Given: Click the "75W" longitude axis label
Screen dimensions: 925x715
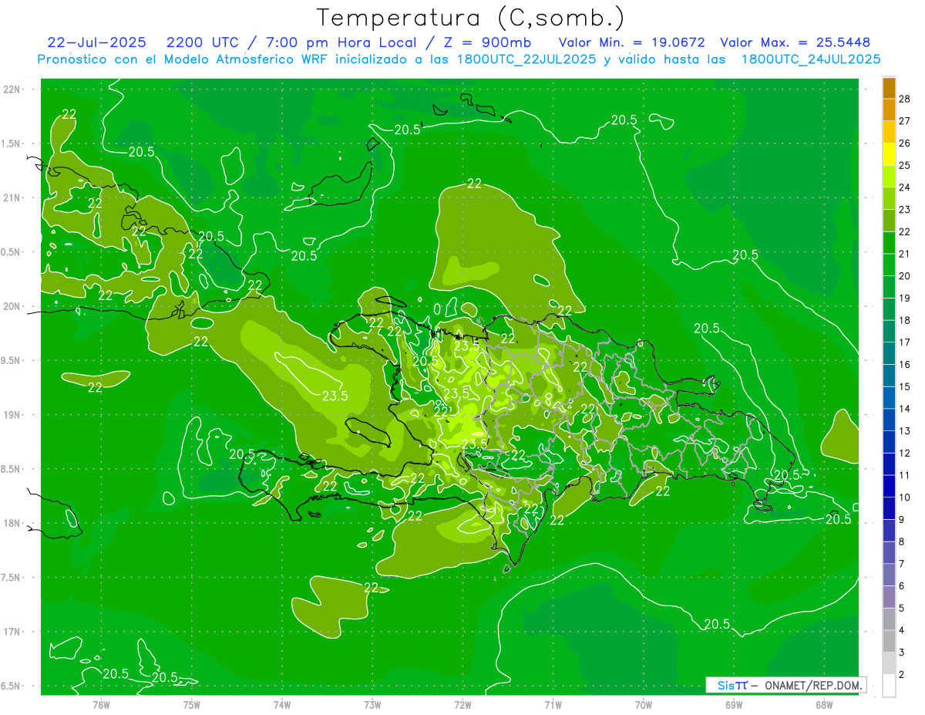Looking at the screenshot, I should pyautogui.click(x=192, y=704).
